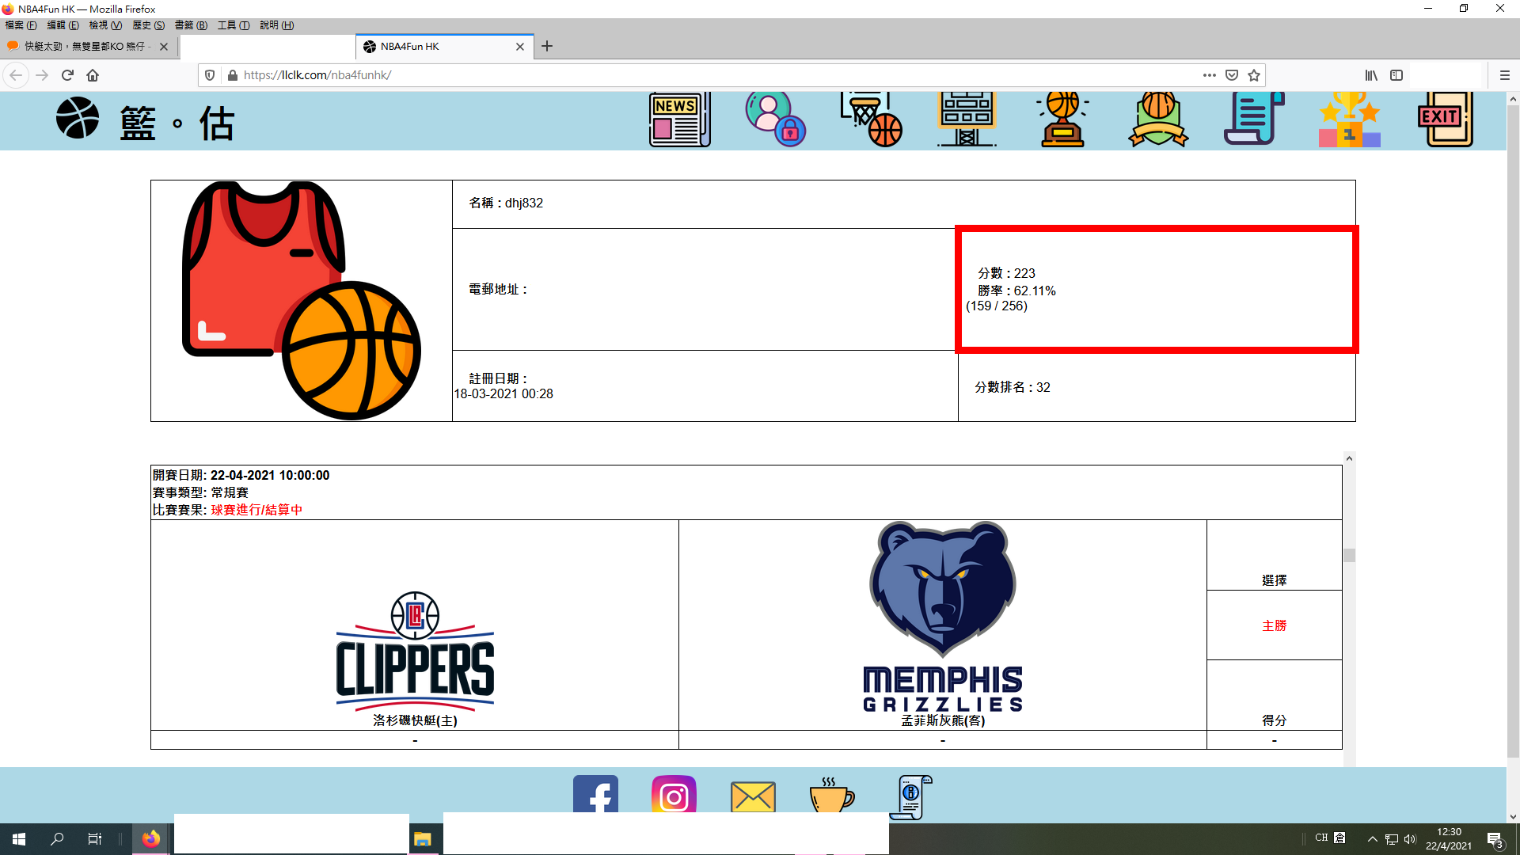Open the NEWS newspaper icon
Screen dimensions: 1520x855
[679, 120]
